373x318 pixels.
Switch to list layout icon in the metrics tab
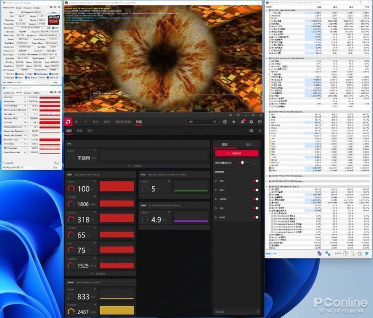(251, 131)
